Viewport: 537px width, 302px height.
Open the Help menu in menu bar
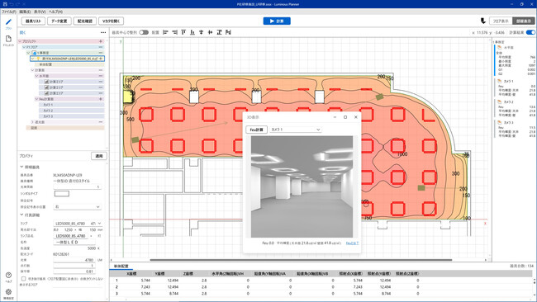(55, 12)
